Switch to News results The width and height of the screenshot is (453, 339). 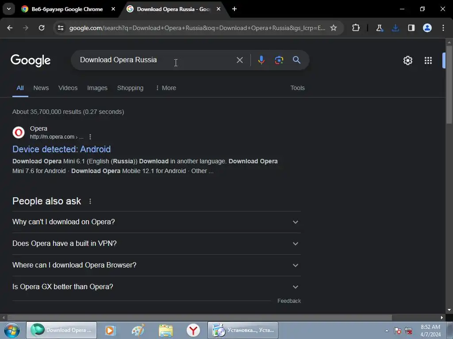41,88
